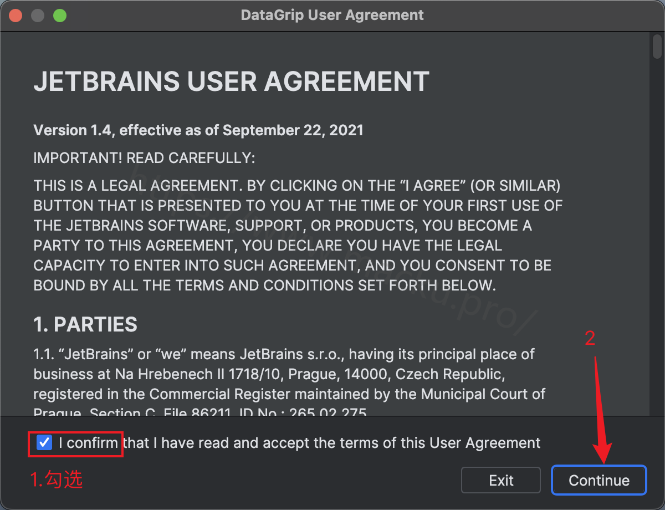Click the "Version 1.4, effective as of September 22, 2021" line
Viewport: 665px width, 510px height.
click(x=198, y=130)
